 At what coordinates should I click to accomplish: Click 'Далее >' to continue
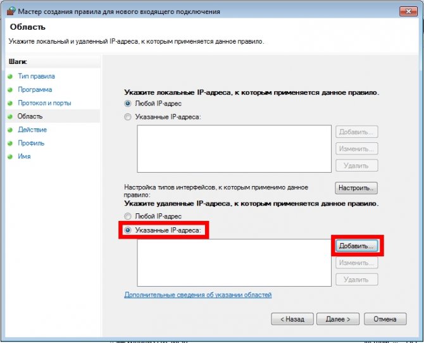pyautogui.click(x=338, y=319)
